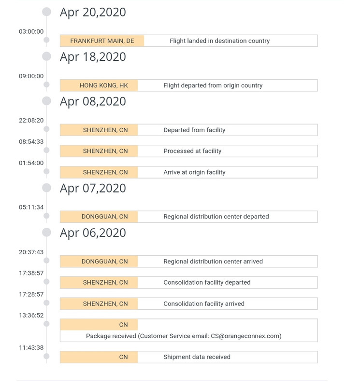Click the Apr 20,2020 timeline date marker

coord(46,12)
